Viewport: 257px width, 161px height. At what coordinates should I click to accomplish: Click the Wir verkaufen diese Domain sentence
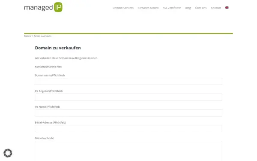click(66, 58)
